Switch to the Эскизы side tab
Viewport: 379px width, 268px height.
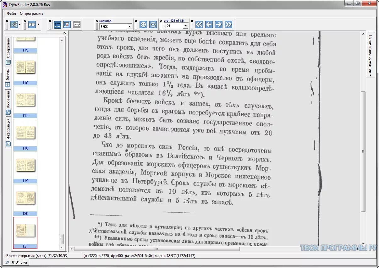click(x=8, y=78)
